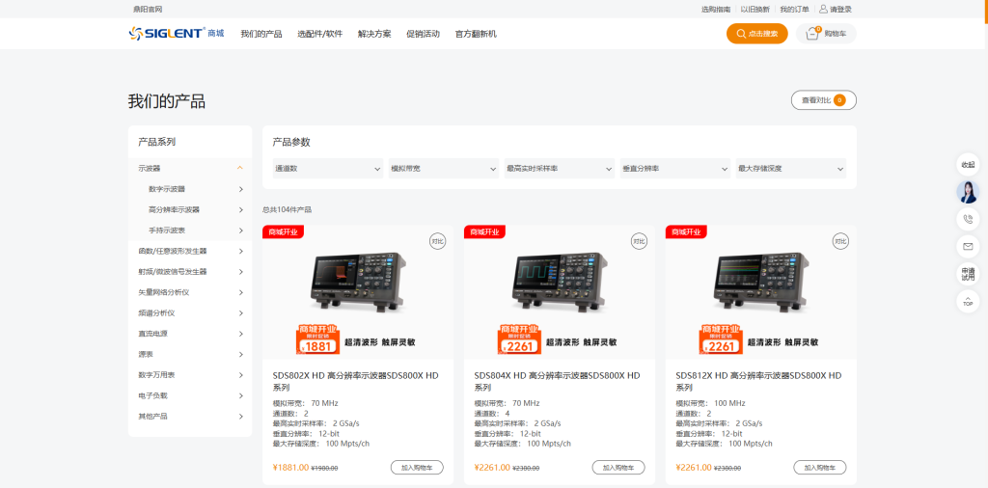
Task: Click the TOP back-to-top icon
Action: (968, 301)
